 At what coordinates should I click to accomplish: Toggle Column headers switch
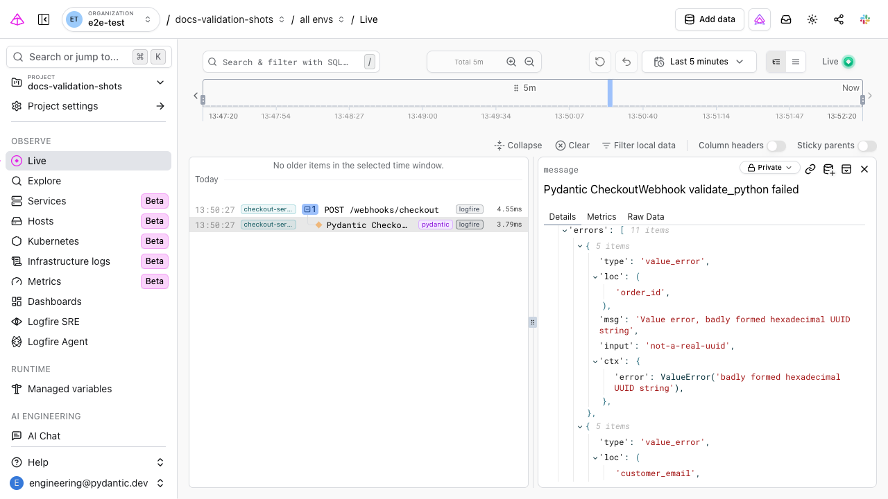(776, 146)
